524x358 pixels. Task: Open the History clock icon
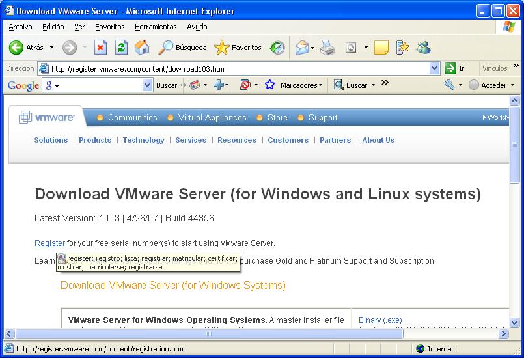tap(277, 48)
